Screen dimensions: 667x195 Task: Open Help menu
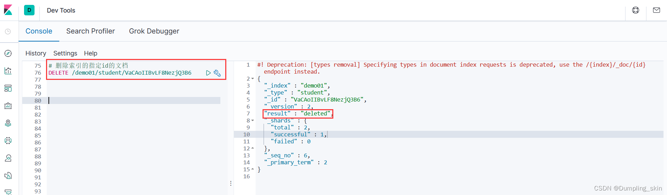pos(91,53)
